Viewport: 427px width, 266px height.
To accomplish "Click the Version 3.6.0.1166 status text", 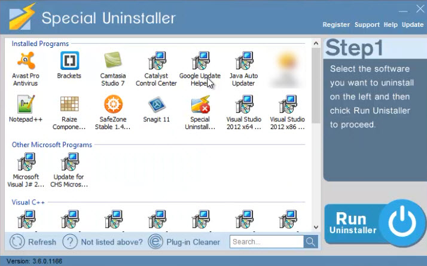I will click(x=34, y=261).
